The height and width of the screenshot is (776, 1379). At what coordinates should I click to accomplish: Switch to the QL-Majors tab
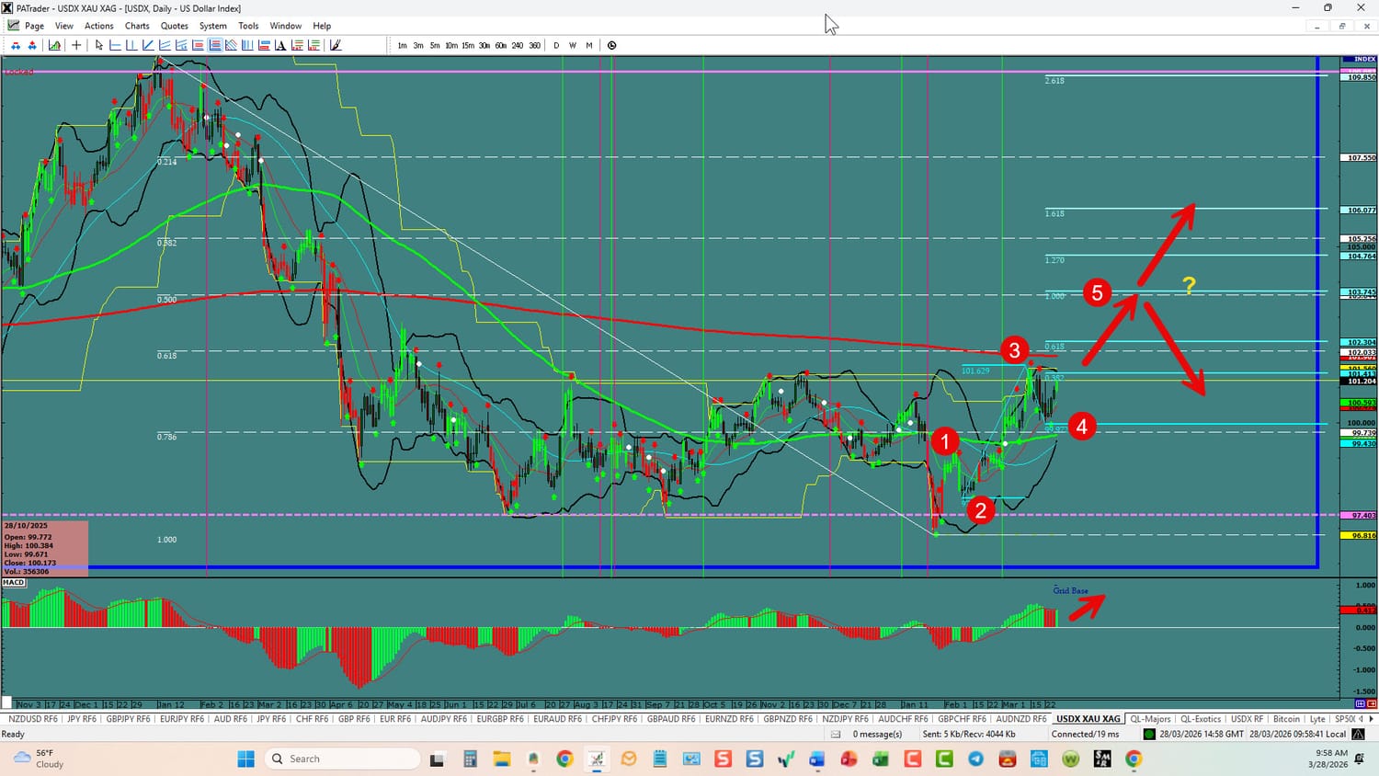tap(1150, 719)
